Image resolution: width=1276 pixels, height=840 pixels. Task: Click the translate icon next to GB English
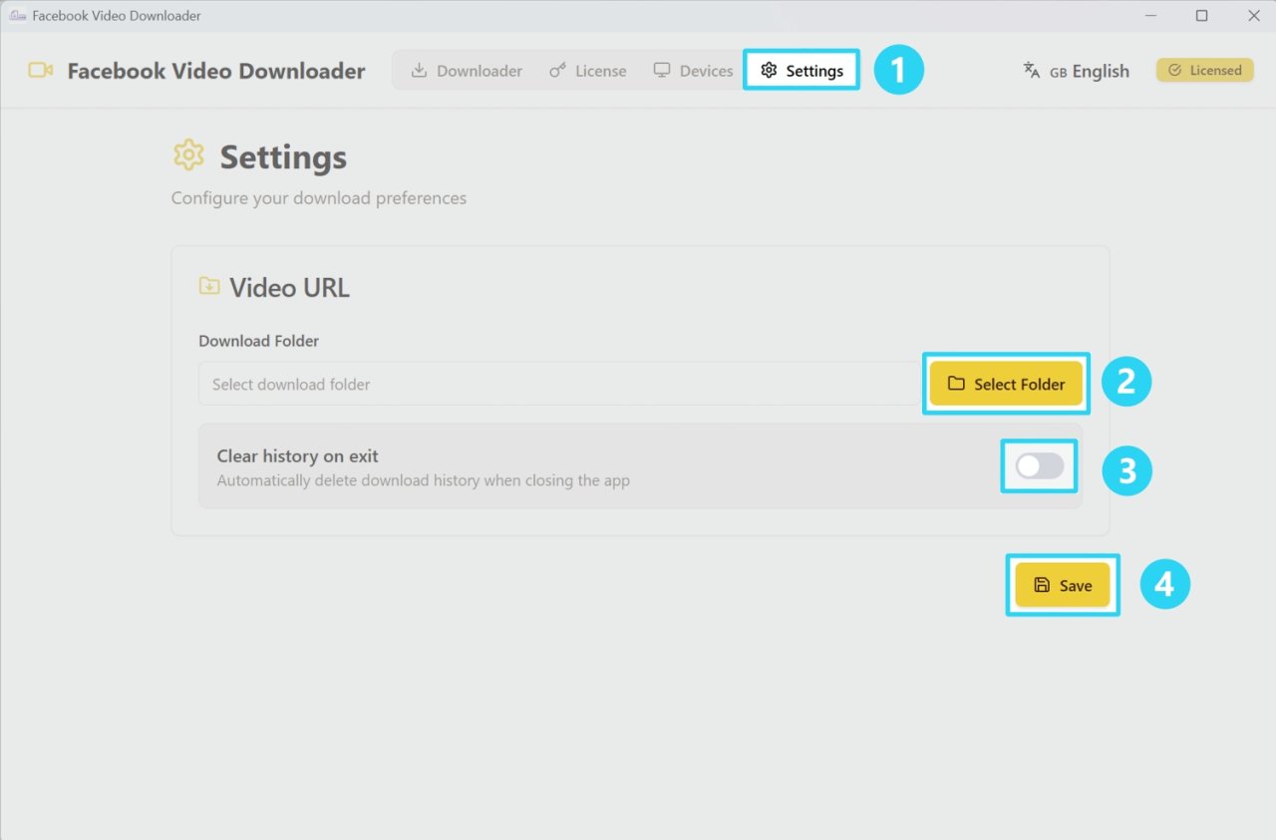[x=1030, y=70]
